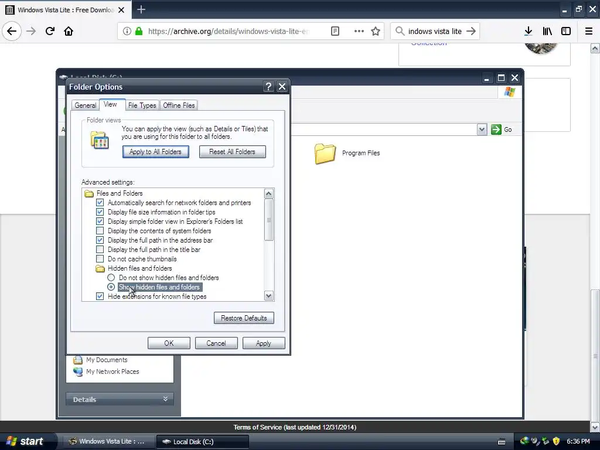
Task: Click Reset All Folders button
Action: point(232,152)
